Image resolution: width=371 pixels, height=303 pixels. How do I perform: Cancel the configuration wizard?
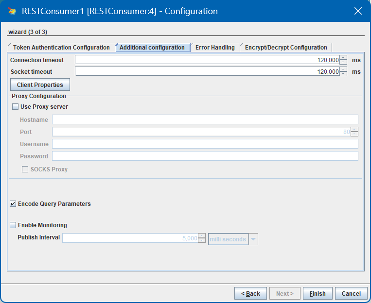click(x=351, y=294)
